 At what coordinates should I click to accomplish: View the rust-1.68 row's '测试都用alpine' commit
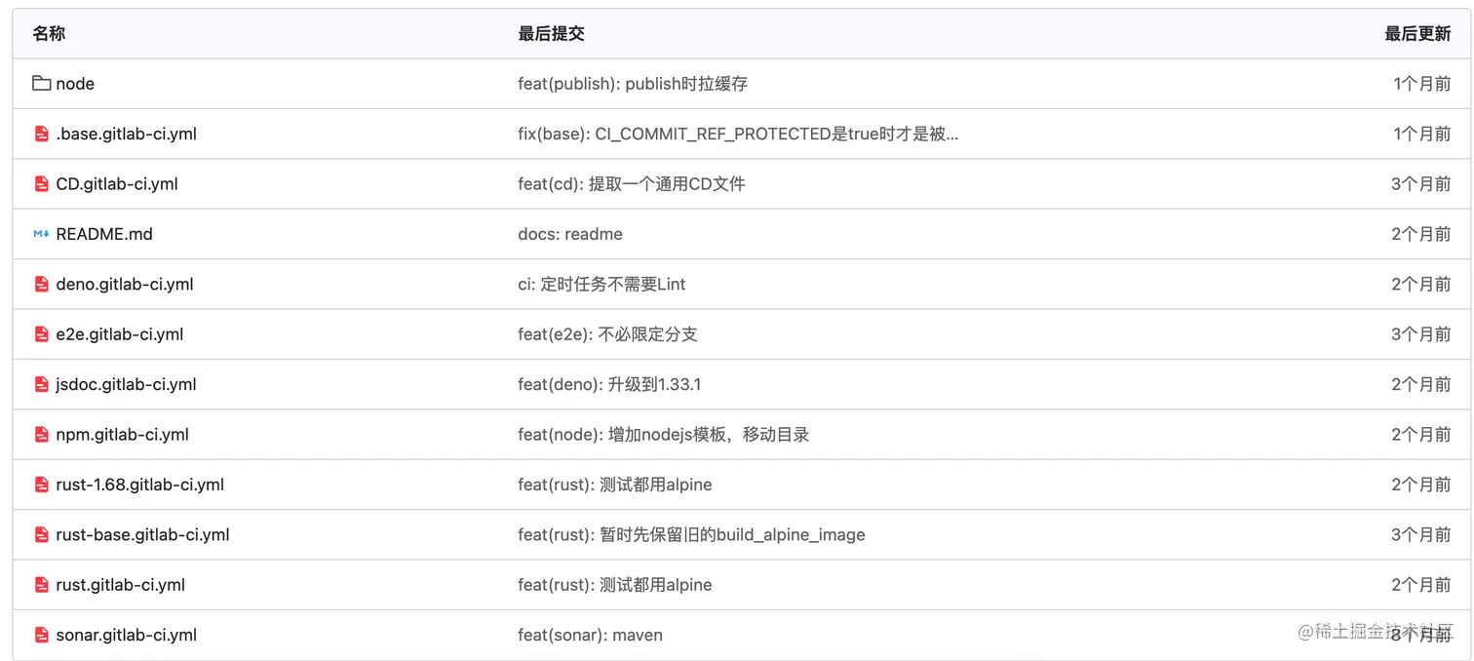tap(615, 485)
